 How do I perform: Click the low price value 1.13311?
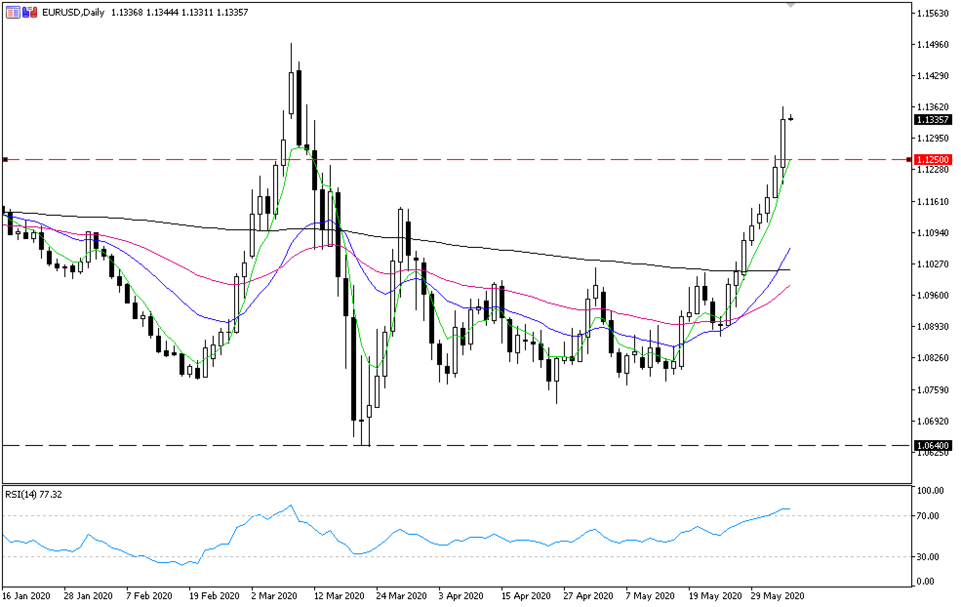pos(197,13)
